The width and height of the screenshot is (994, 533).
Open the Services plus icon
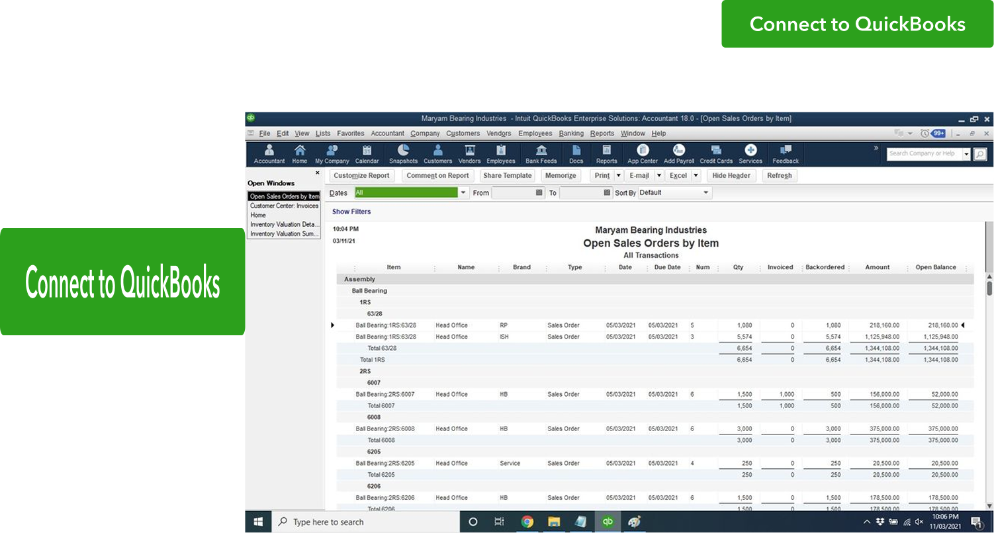point(750,154)
